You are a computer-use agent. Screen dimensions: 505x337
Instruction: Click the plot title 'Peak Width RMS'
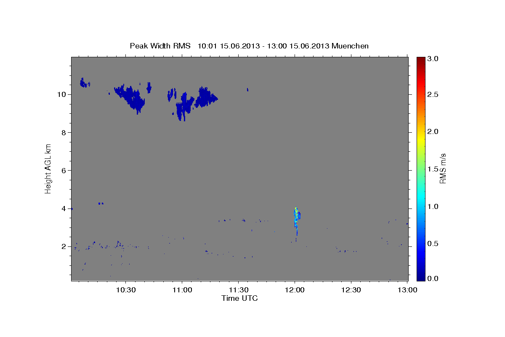160,46
